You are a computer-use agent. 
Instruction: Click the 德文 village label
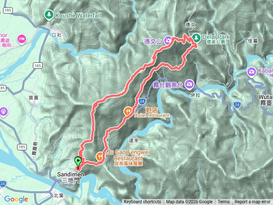click(x=191, y=25)
